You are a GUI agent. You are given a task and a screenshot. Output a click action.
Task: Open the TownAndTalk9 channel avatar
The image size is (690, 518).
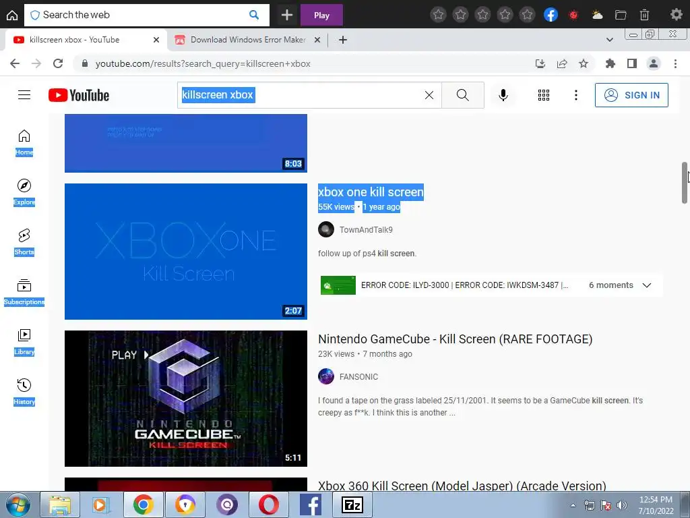326,229
